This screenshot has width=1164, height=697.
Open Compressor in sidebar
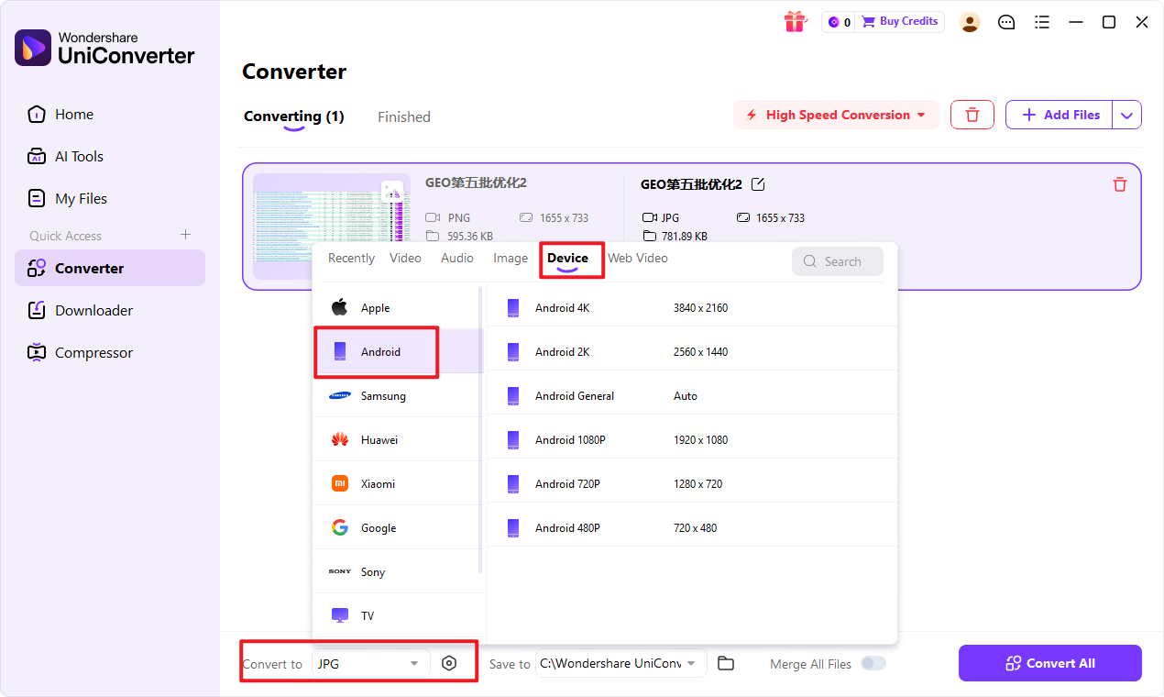click(110, 353)
